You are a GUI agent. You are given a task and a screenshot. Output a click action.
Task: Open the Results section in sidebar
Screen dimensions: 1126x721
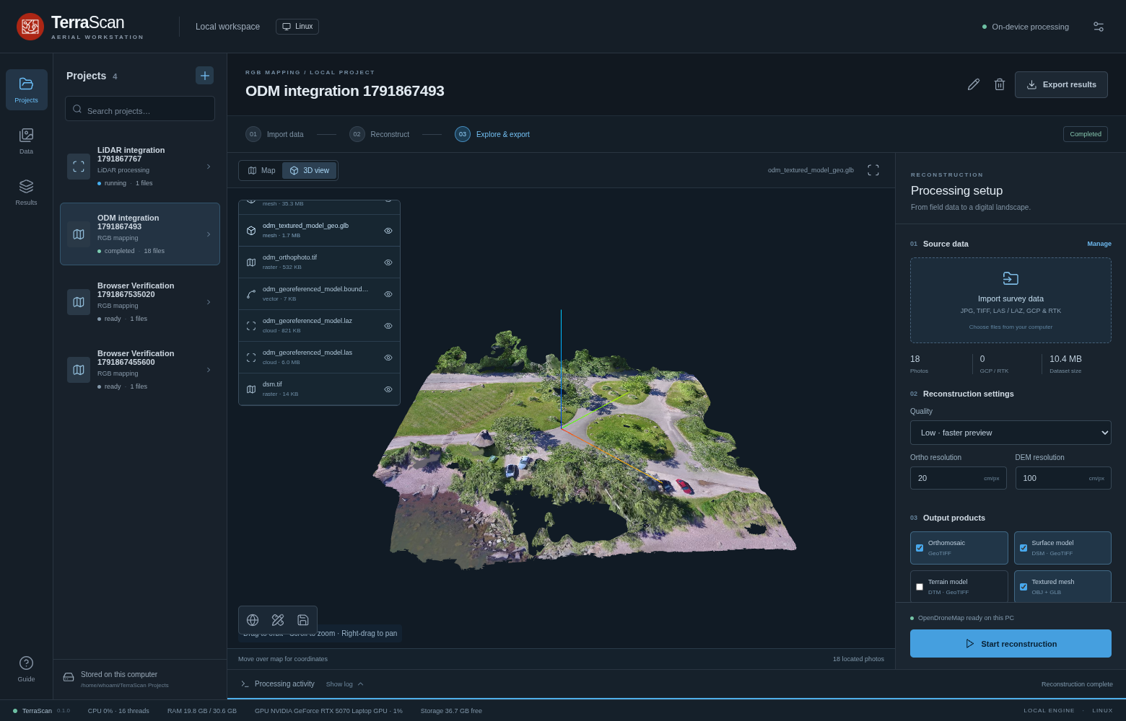[26, 192]
